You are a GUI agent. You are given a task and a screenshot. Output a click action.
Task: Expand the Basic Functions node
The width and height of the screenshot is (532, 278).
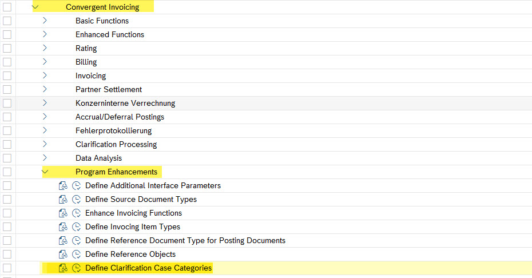pos(45,21)
